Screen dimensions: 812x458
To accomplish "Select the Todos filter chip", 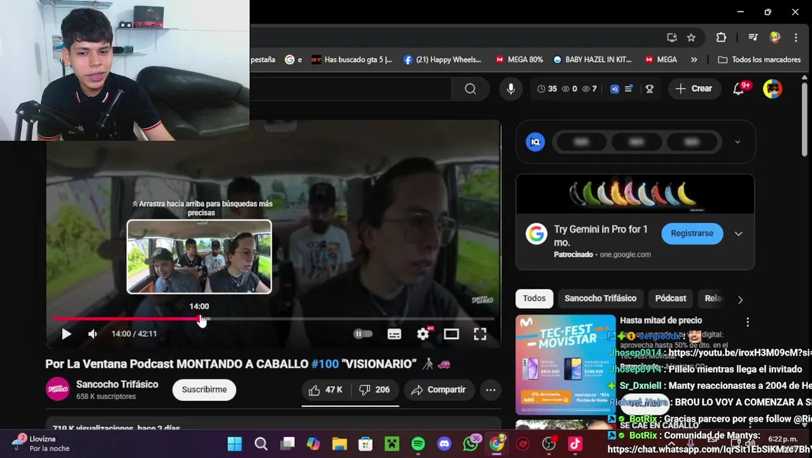I will point(534,298).
